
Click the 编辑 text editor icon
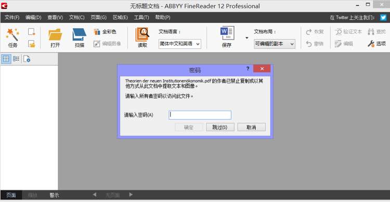click(338, 44)
